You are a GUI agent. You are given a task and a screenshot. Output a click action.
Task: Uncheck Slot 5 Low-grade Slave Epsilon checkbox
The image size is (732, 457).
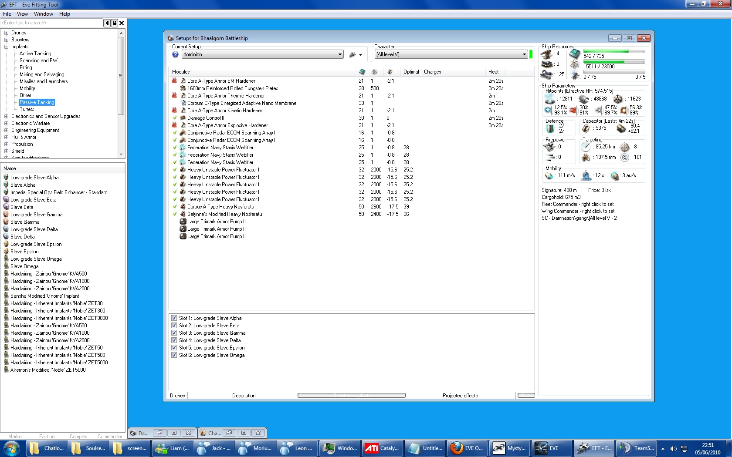(x=174, y=348)
